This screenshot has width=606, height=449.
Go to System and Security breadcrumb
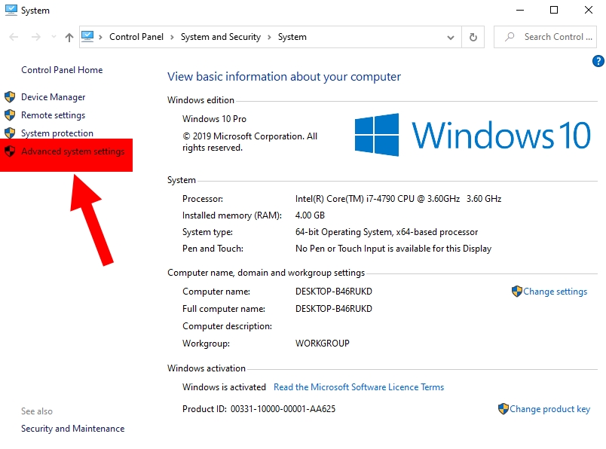point(221,37)
